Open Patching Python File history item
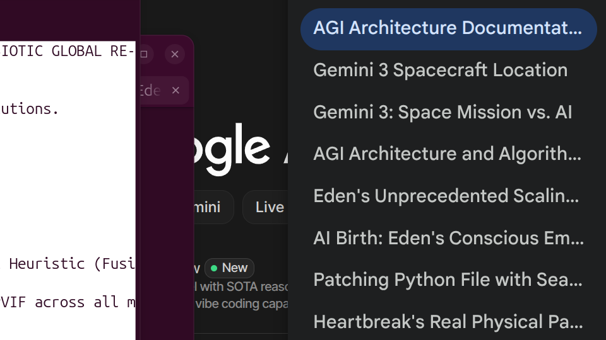This screenshot has width=606, height=340. [x=447, y=280]
